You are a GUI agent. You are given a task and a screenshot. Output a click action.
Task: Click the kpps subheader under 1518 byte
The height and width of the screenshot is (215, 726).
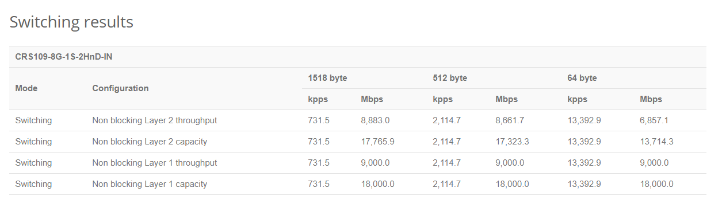click(x=318, y=99)
